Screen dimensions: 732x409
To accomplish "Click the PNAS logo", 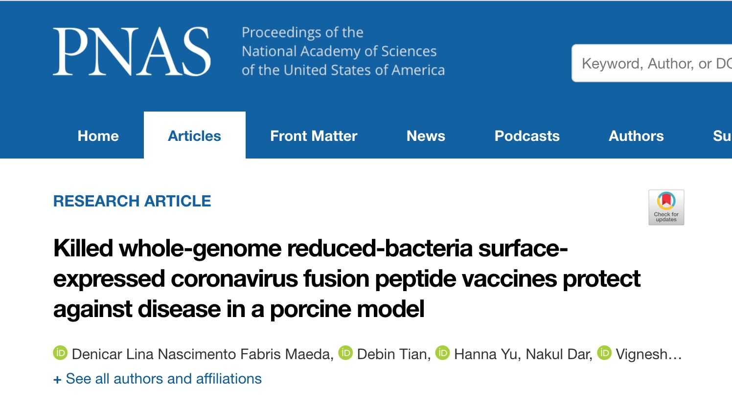I will 132,51.
